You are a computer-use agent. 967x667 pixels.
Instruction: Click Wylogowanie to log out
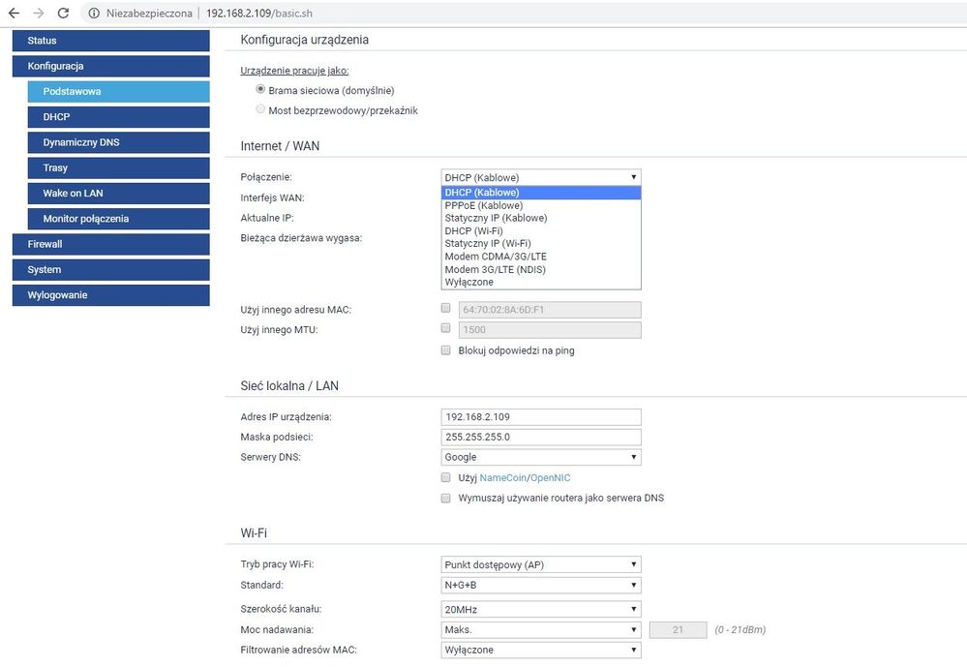coord(110,295)
